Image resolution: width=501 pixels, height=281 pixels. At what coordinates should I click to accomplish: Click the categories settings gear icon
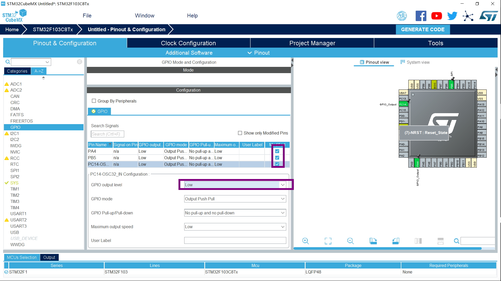point(80,62)
